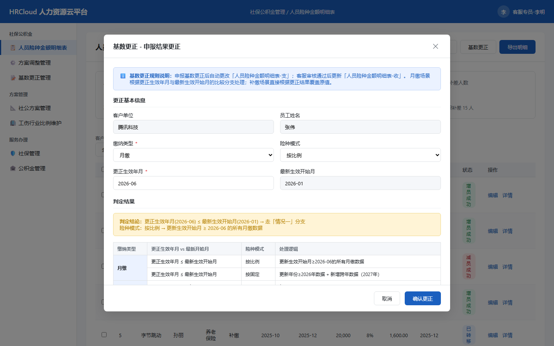Click the 客户单位 field containing 腾讯科技
This screenshot has width=554, height=346.
[x=194, y=127]
